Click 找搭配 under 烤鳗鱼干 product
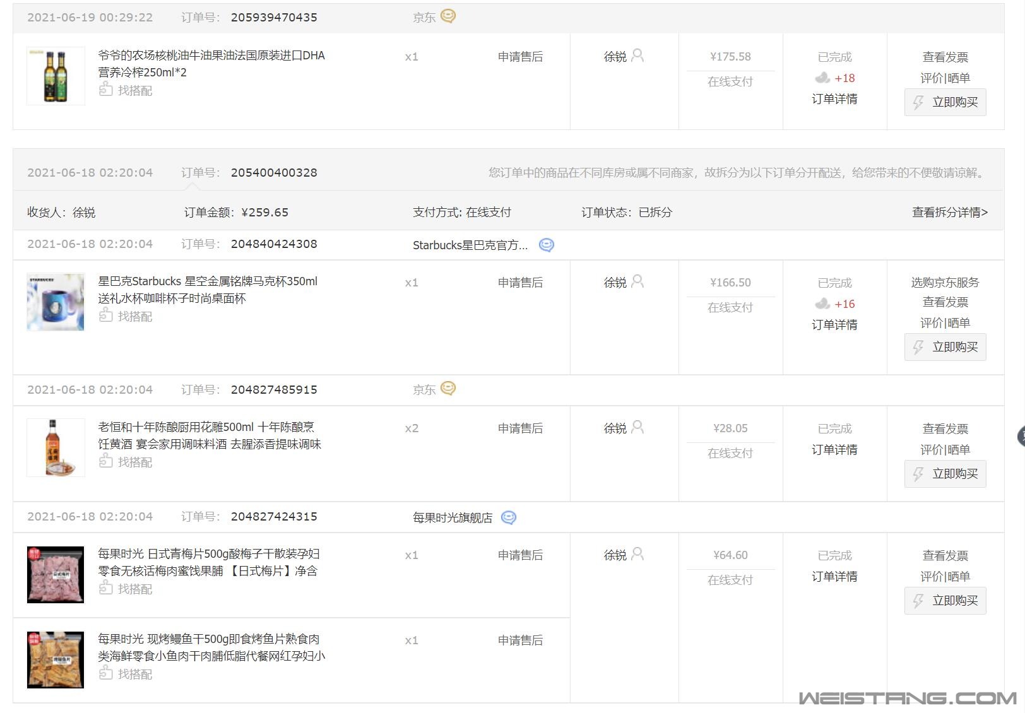Image resolution: width=1025 pixels, height=713 pixels. (x=126, y=674)
